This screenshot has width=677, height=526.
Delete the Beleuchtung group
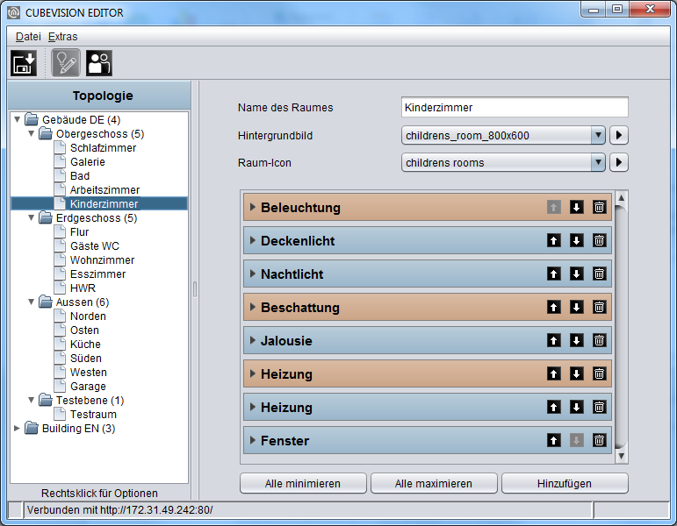pos(599,208)
